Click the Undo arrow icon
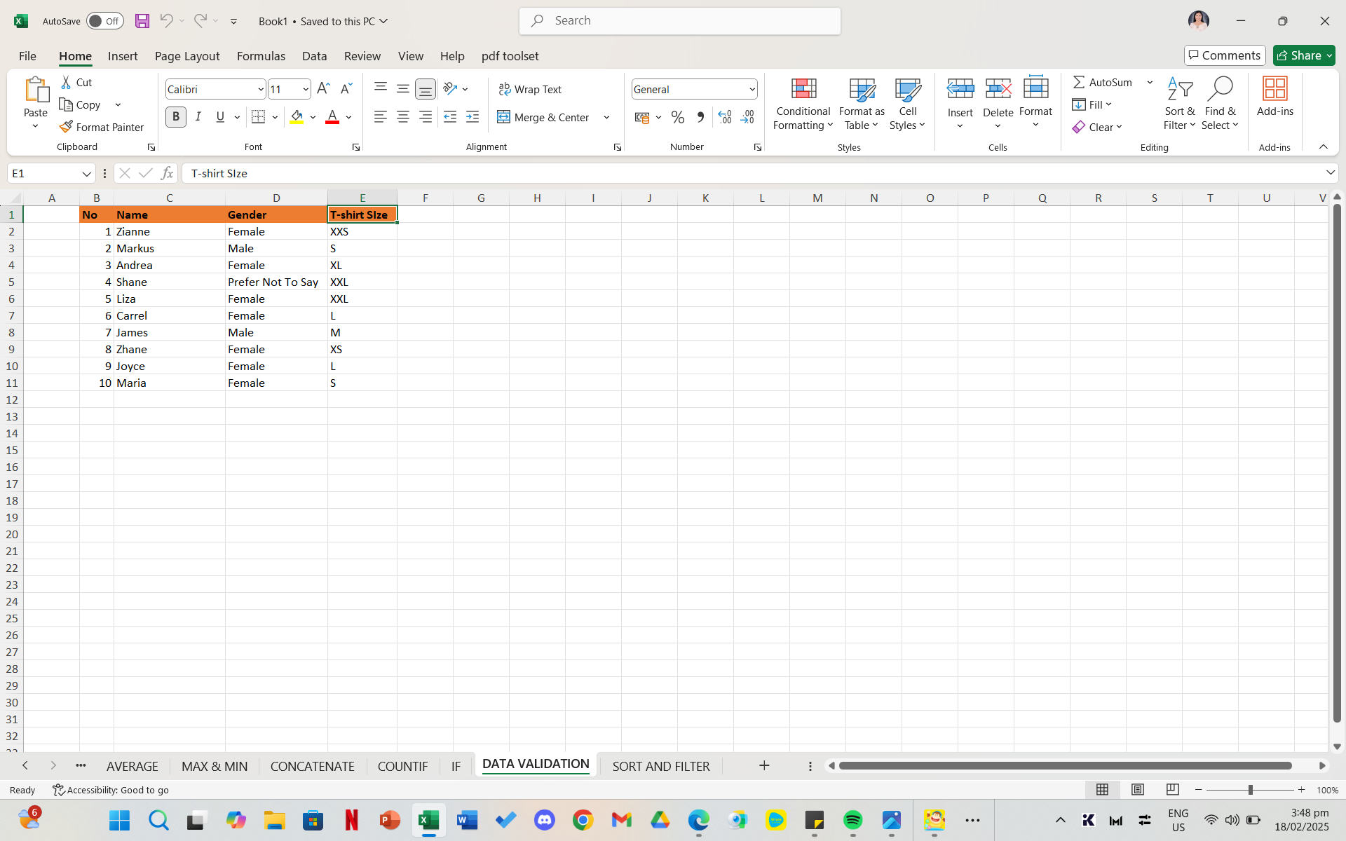This screenshot has width=1346, height=841. tap(166, 21)
